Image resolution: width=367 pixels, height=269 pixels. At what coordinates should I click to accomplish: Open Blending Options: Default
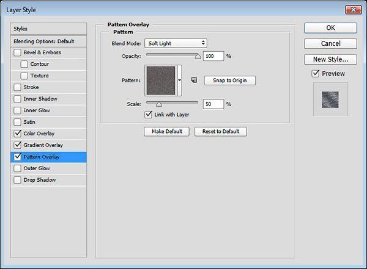click(x=48, y=41)
